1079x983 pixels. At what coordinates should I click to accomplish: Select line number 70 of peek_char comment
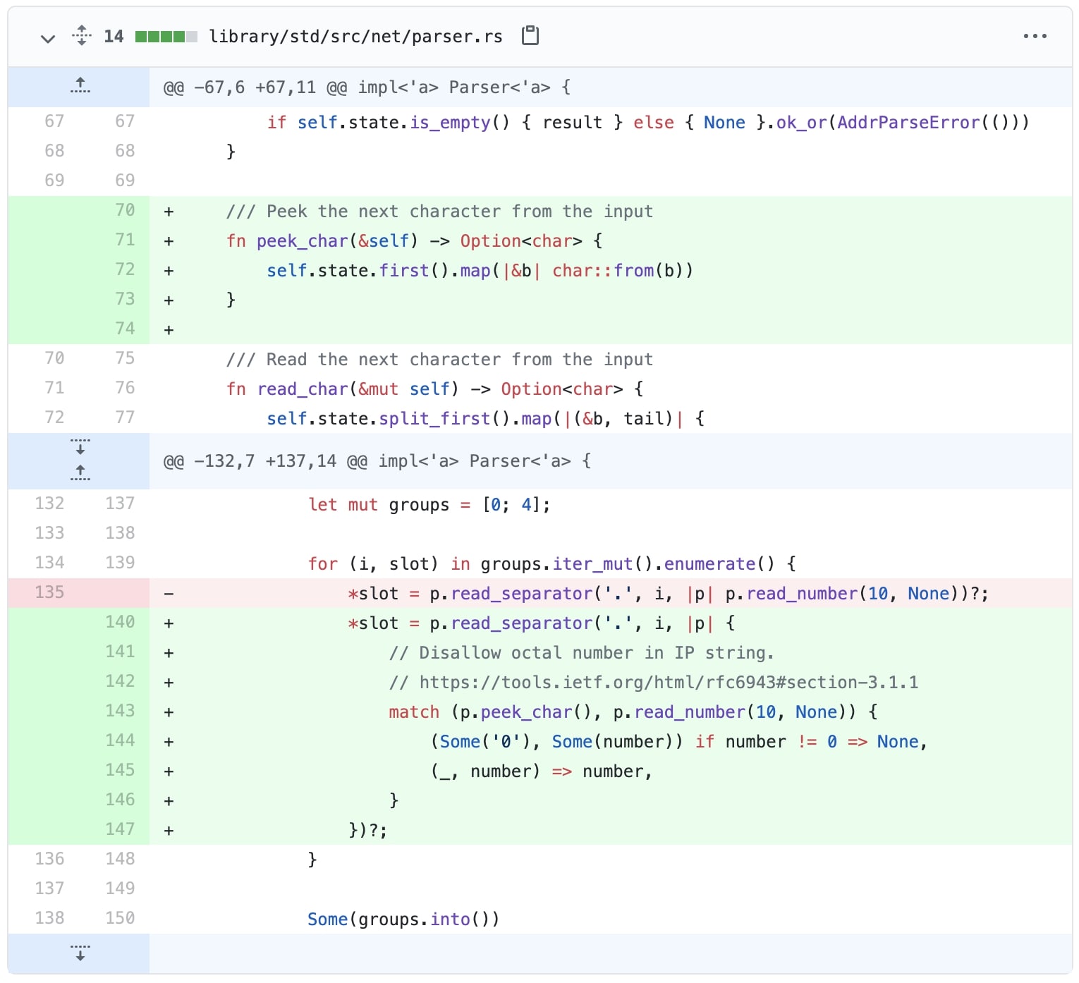(x=125, y=210)
